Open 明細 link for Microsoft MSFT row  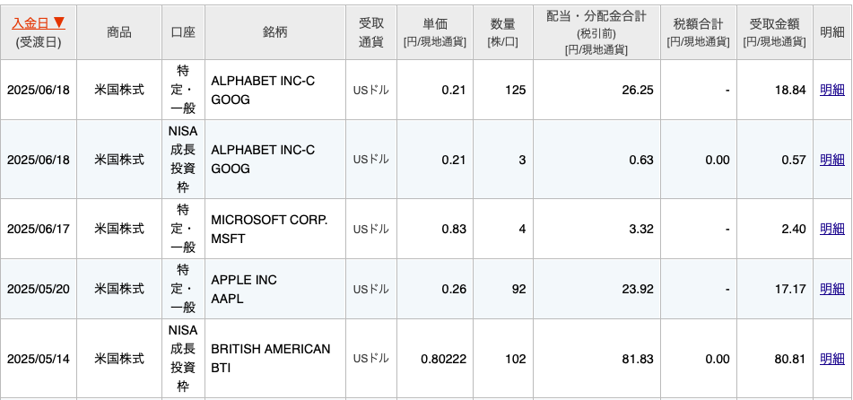[x=831, y=229]
